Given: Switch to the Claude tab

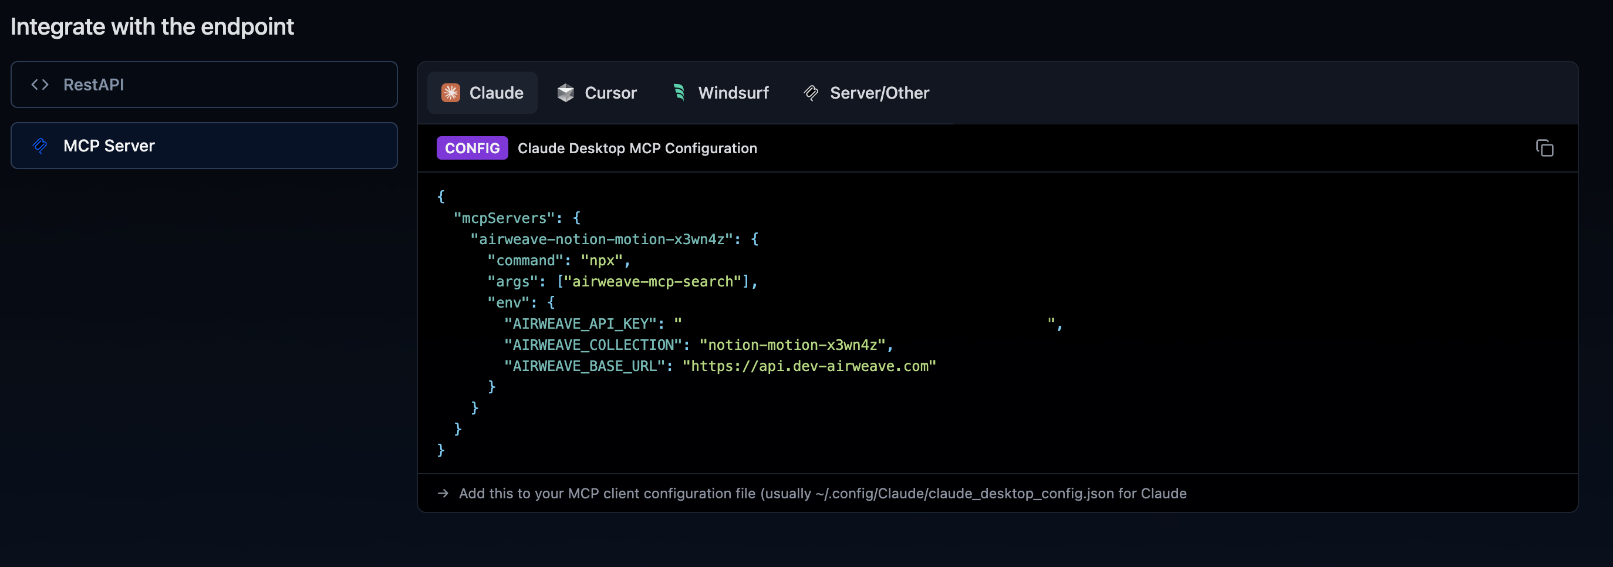Looking at the screenshot, I should (x=482, y=93).
